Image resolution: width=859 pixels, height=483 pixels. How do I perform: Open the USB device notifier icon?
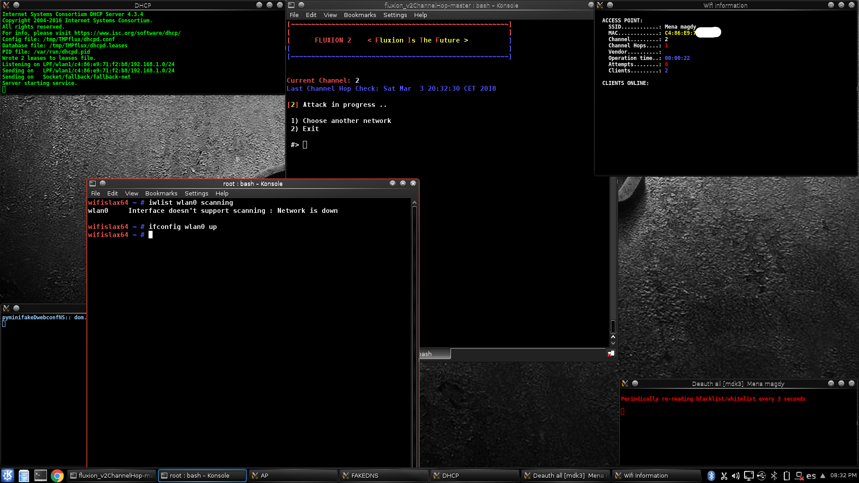coord(761,476)
